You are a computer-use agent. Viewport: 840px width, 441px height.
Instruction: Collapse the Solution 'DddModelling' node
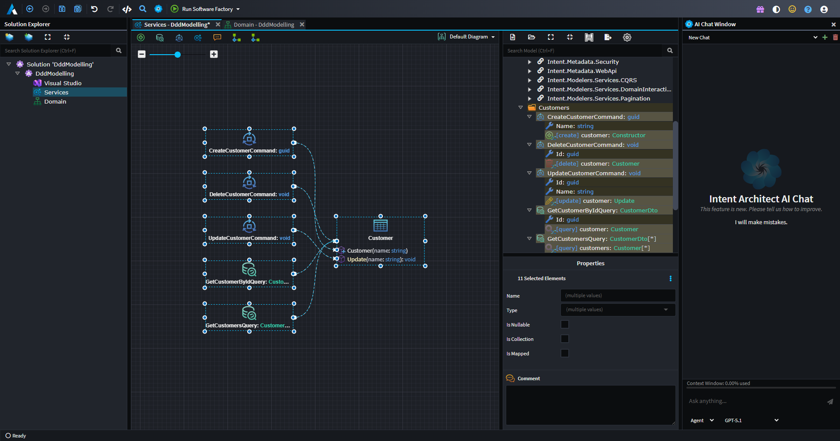(9, 64)
